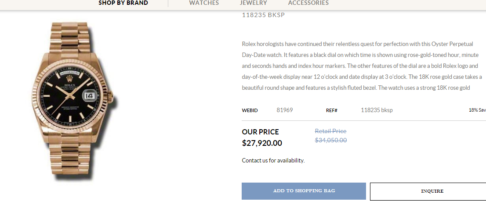
Task: Click the strikethrough retail price $34,050.00
Action: [331, 140]
